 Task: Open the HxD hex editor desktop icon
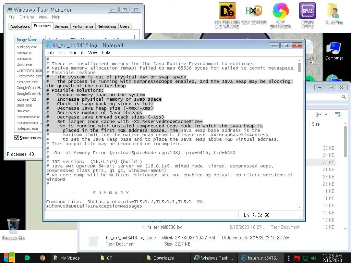254,11
